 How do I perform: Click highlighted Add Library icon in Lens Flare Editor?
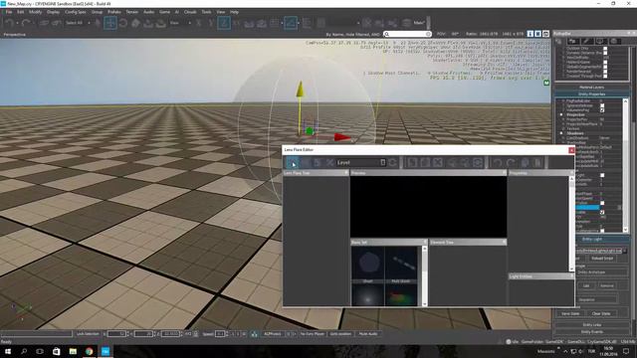(x=292, y=163)
